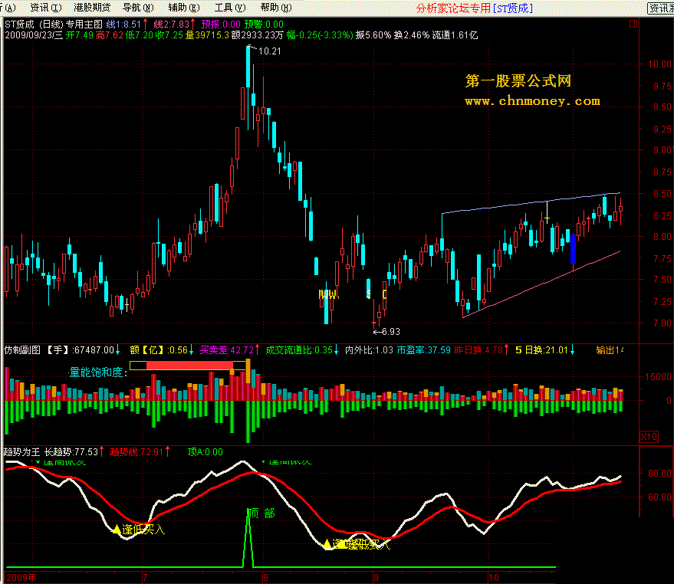This screenshot has width=674, height=584.
Task: Click the 10.21 peak price label
Action: click(x=269, y=51)
